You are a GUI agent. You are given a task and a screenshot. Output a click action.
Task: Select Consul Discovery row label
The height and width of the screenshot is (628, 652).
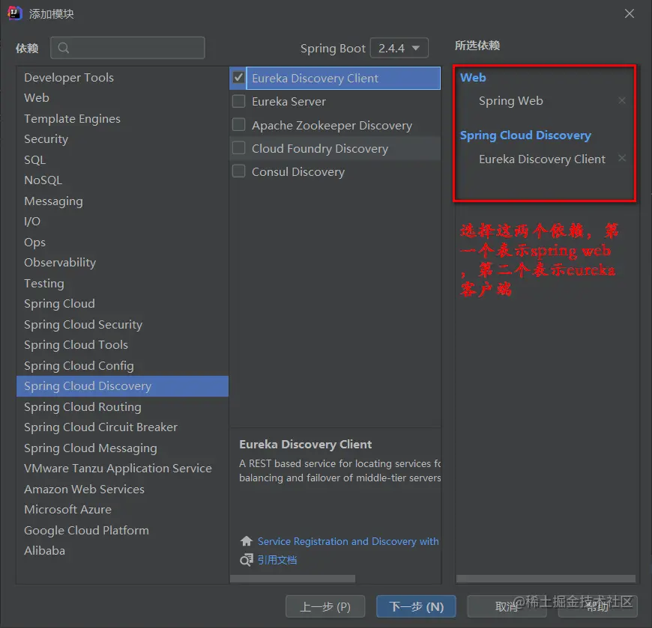(x=298, y=172)
